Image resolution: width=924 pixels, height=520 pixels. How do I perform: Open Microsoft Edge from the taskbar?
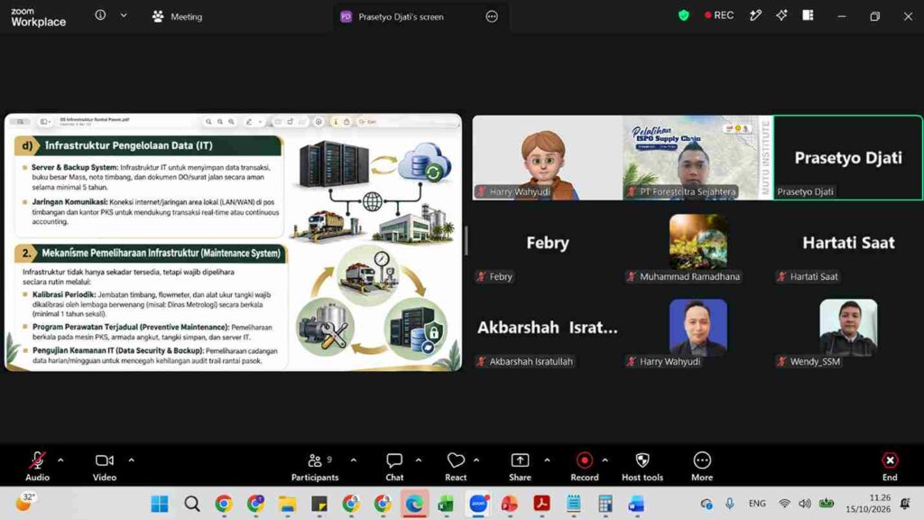coord(414,504)
